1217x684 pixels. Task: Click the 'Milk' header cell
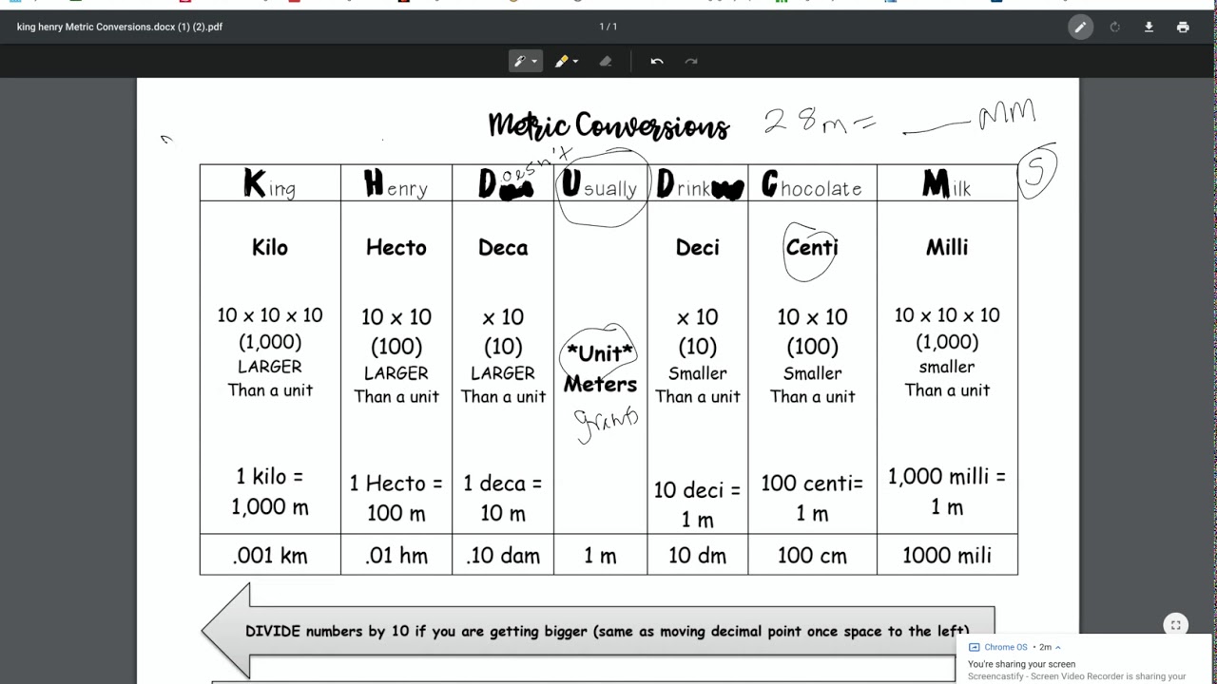947,183
